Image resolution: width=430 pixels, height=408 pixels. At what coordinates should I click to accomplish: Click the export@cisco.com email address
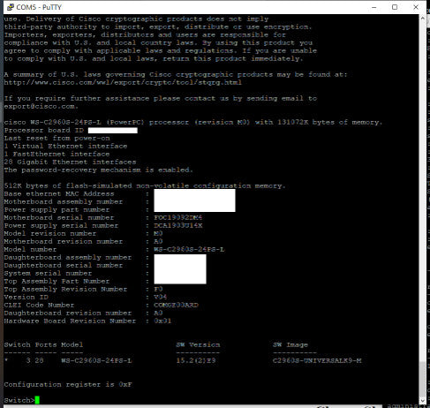tap(41, 106)
